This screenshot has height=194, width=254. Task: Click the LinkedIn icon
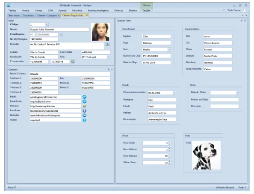coord(84,115)
